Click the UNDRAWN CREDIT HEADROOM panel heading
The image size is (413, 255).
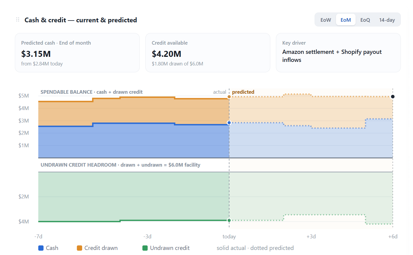[120, 165]
